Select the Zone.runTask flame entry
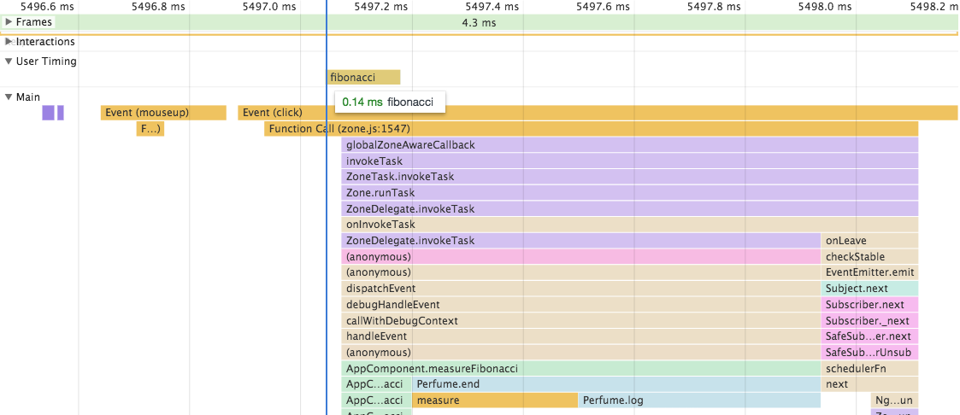960x415 pixels. (x=630, y=192)
